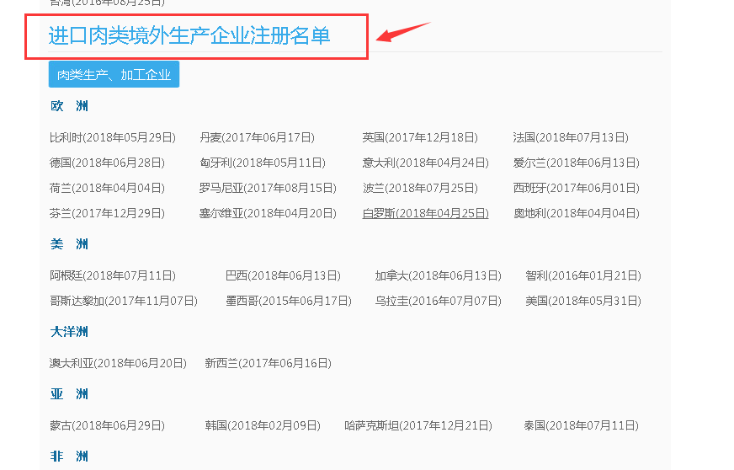Viewport: 734px width, 470px height.
Task: Open 美国(2018年05月31日) entry
Action: [x=583, y=301]
